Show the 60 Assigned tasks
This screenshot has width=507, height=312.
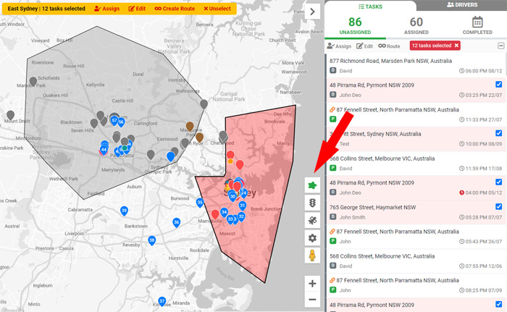[x=416, y=25]
